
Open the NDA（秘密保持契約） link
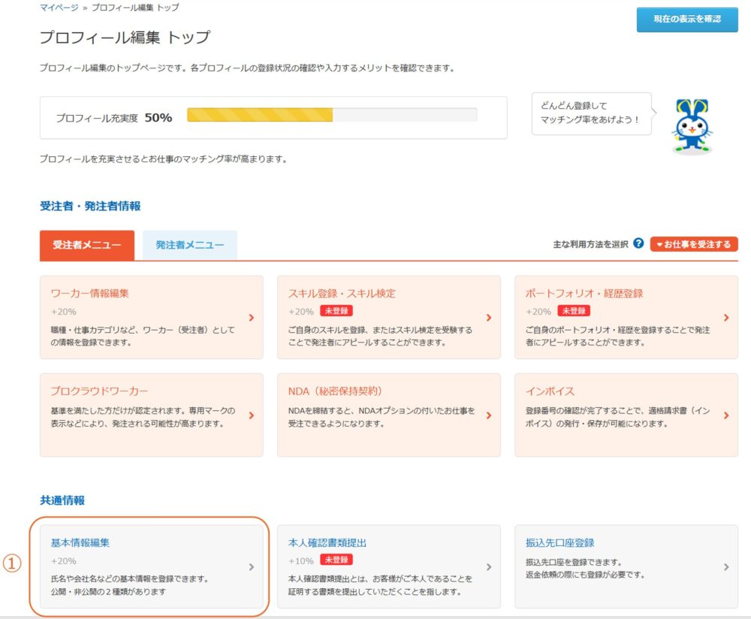point(335,391)
